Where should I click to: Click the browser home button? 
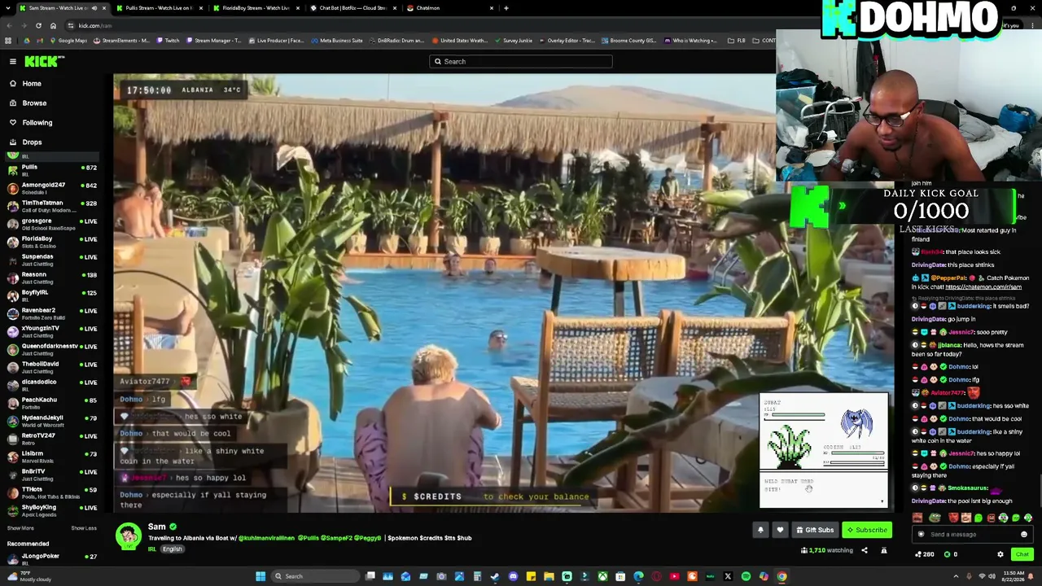click(53, 25)
